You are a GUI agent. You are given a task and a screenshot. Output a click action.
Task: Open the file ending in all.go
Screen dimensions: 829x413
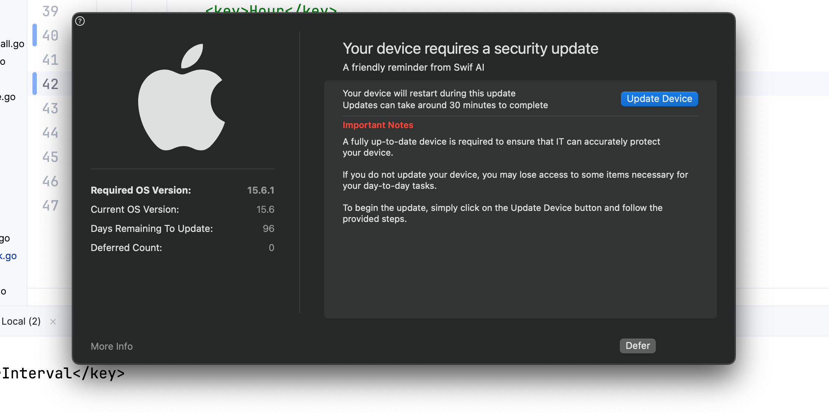point(12,44)
